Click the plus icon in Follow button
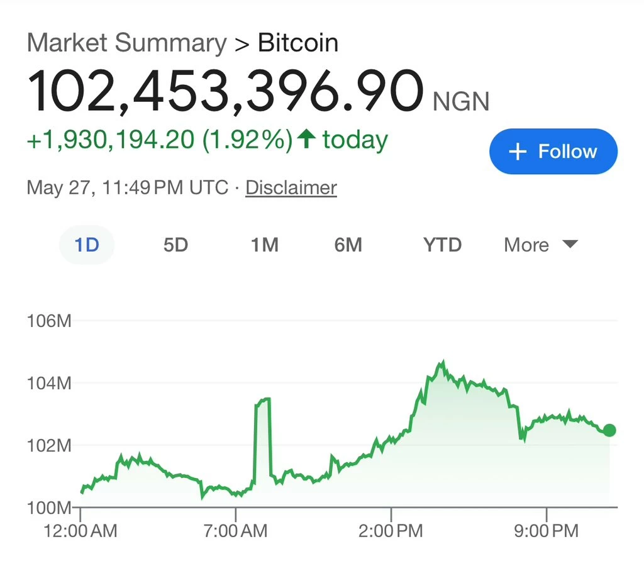The width and height of the screenshot is (644, 561). [x=518, y=152]
